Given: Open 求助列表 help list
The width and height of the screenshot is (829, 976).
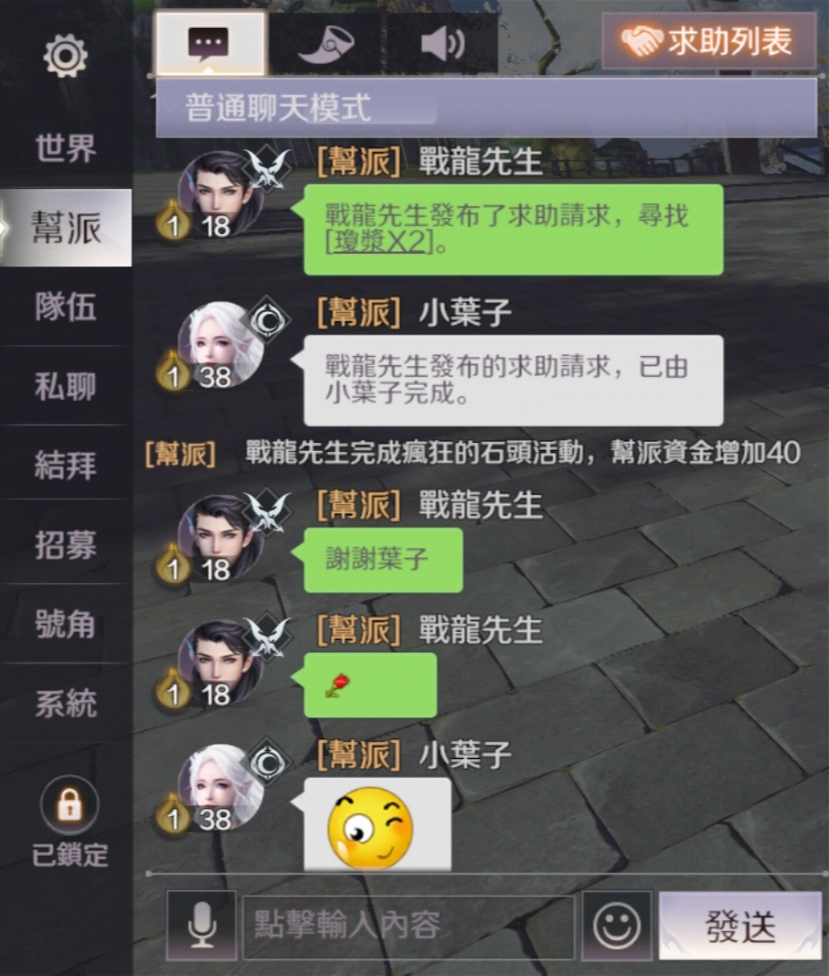Looking at the screenshot, I should click(x=709, y=41).
